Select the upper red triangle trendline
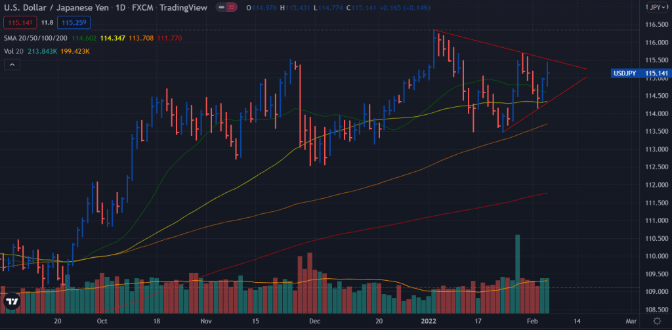 (x=510, y=49)
